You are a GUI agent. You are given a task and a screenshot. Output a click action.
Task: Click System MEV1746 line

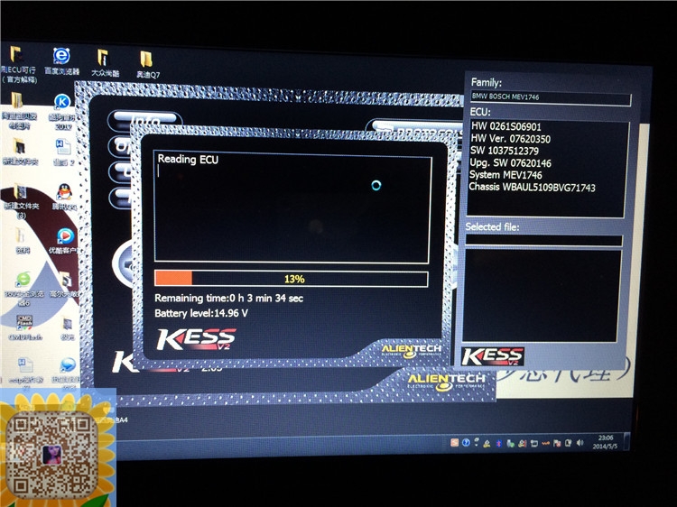505,175
